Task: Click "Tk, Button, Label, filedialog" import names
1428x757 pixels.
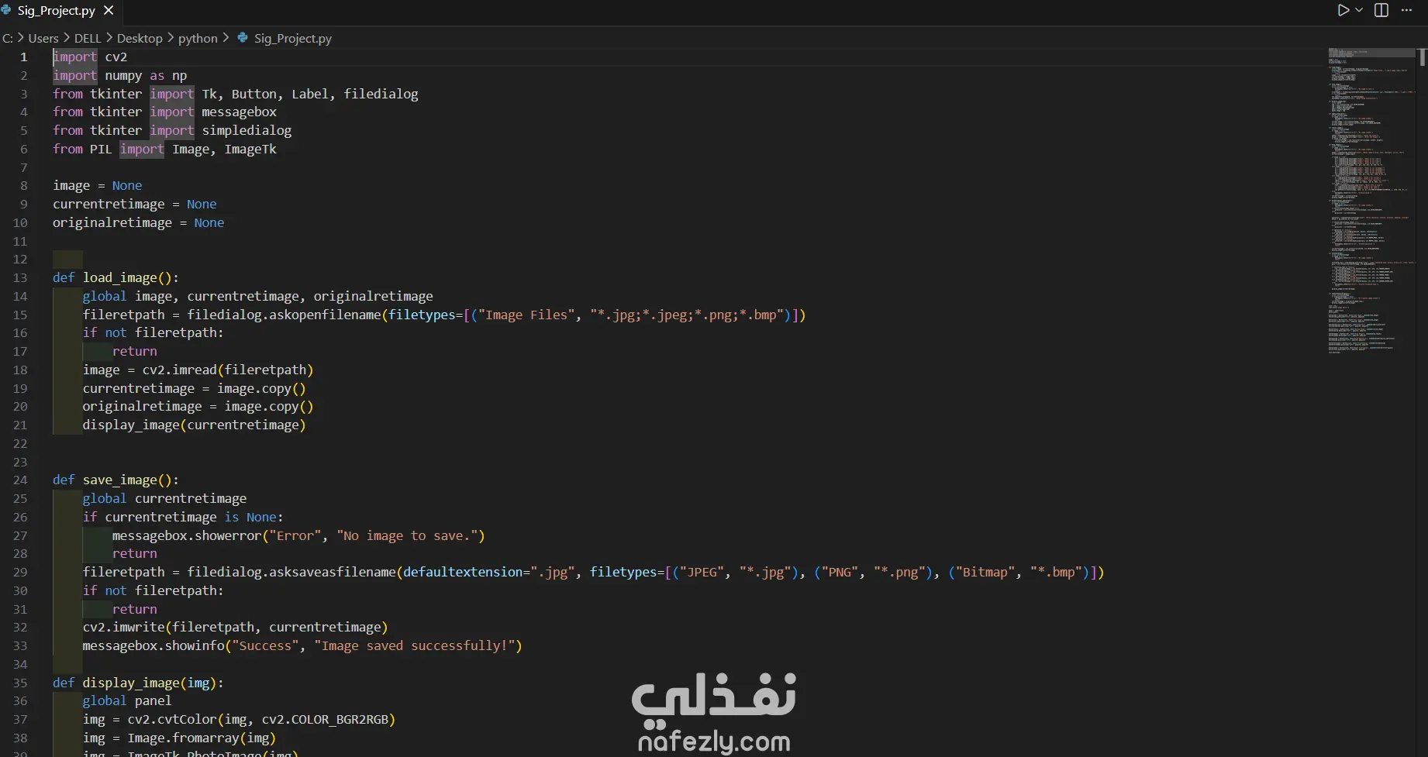Action: click(x=310, y=94)
